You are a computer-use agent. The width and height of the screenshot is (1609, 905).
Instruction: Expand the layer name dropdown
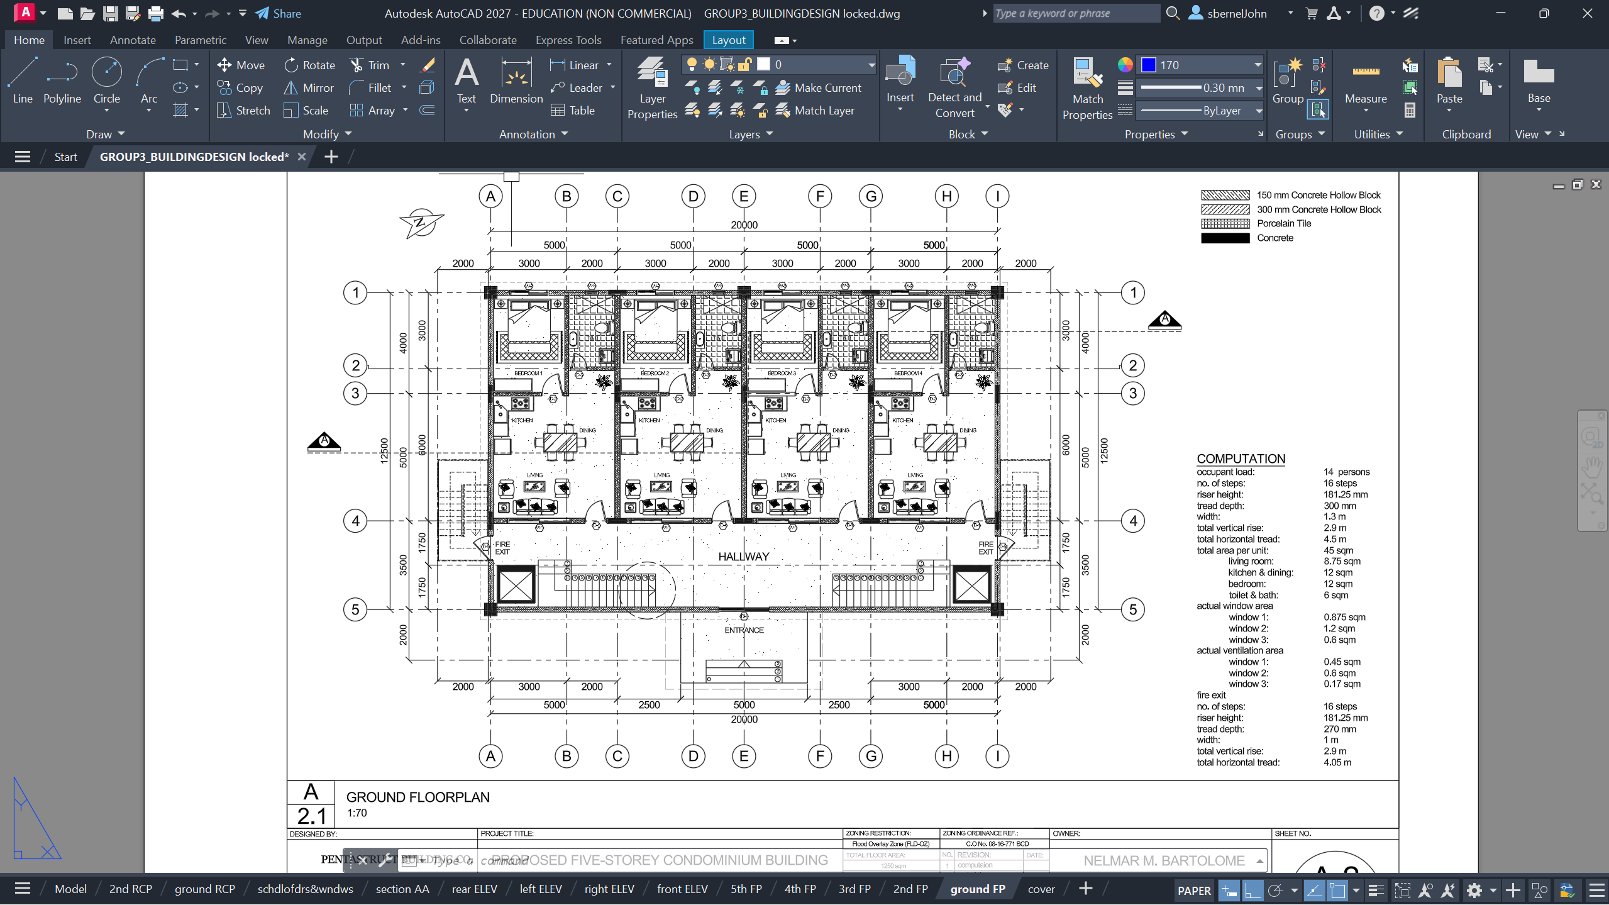point(871,64)
